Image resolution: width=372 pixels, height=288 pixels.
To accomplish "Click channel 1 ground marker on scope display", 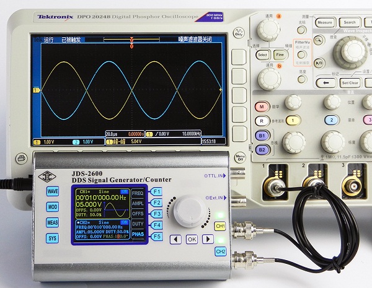I will (x=37, y=90).
